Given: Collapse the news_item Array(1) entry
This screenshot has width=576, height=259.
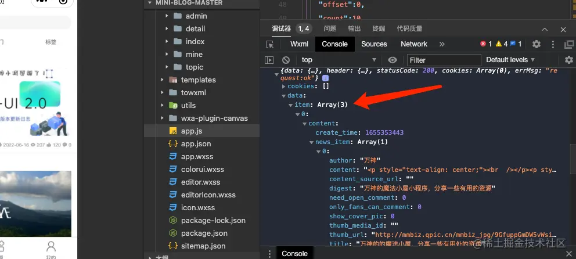Looking at the screenshot, I should tap(311, 142).
